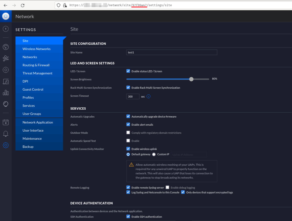Click the site switcher 'T' icon
Image resolution: width=292 pixels, height=221 pixels.
click(5, 29)
